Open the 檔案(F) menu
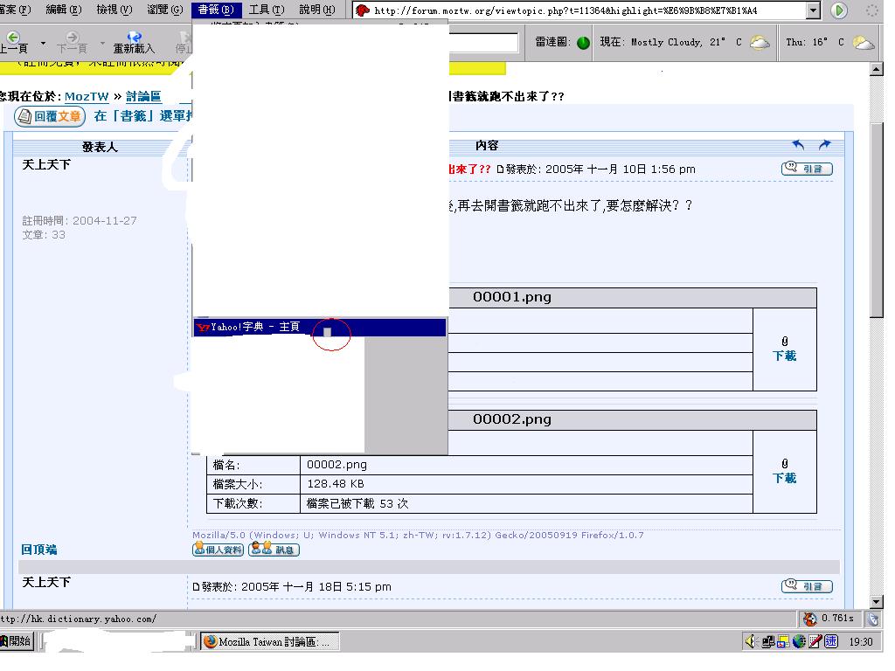The width and height of the screenshot is (895, 671). [x=16, y=10]
